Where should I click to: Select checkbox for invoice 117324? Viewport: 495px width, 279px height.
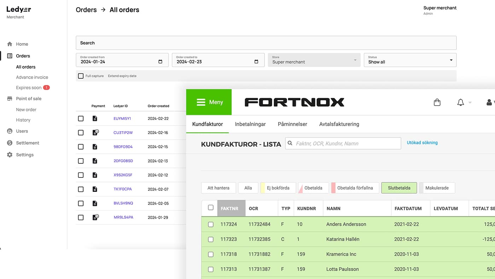pyautogui.click(x=211, y=224)
